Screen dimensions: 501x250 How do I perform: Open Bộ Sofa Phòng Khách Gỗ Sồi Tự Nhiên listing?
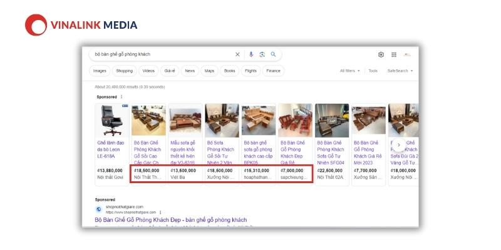[221, 152]
